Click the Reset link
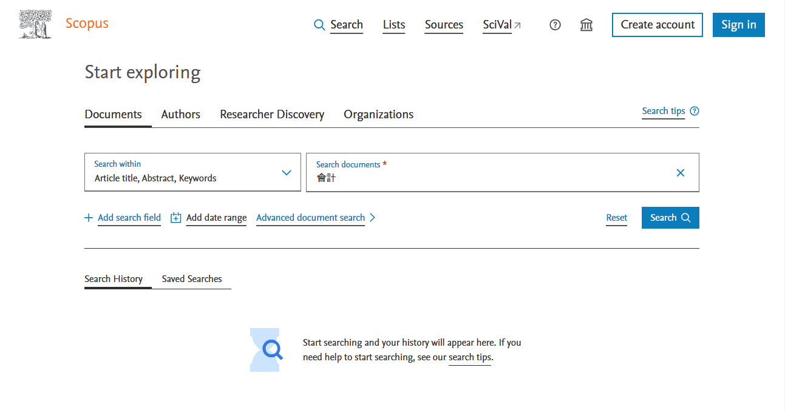Image resolution: width=785 pixels, height=410 pixels. pyautogui.click(x=616, y=218)
